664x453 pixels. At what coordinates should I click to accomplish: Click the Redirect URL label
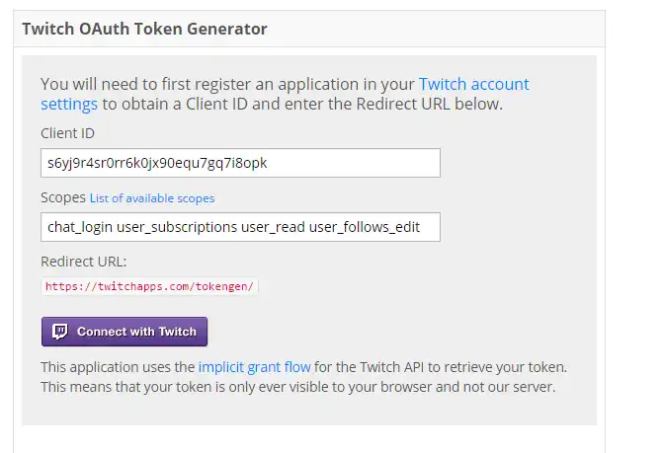84,262
